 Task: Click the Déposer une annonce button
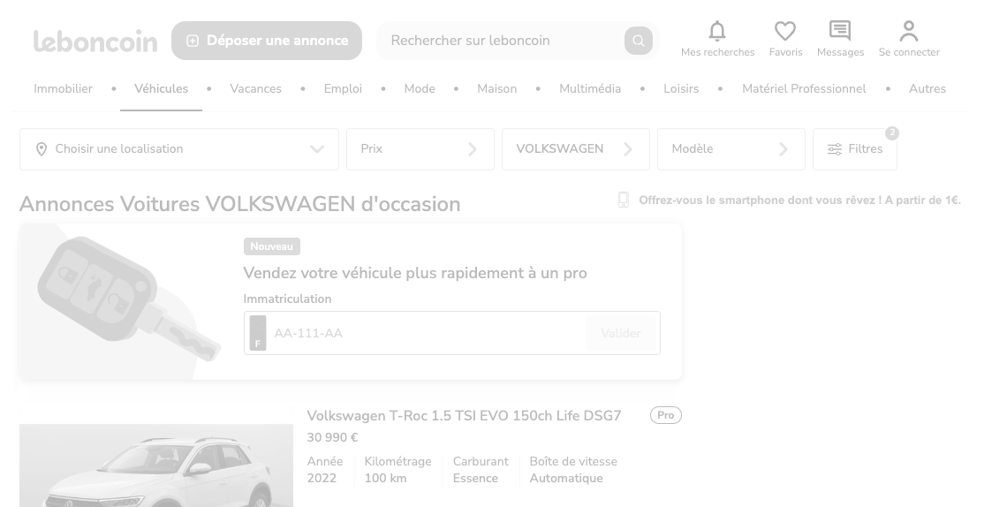click(267, 41)
